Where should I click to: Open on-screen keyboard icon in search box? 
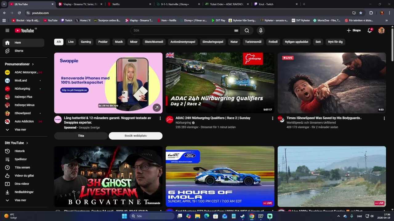(x=236, y=30)
